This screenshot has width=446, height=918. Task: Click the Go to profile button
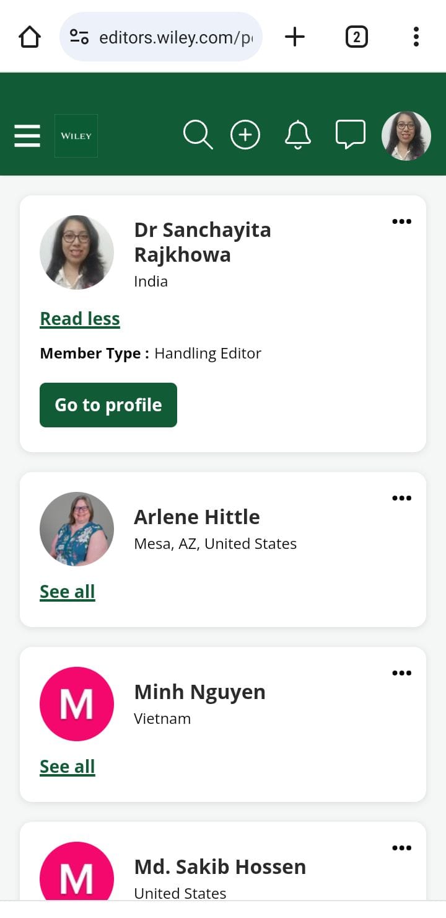point(108,405)
